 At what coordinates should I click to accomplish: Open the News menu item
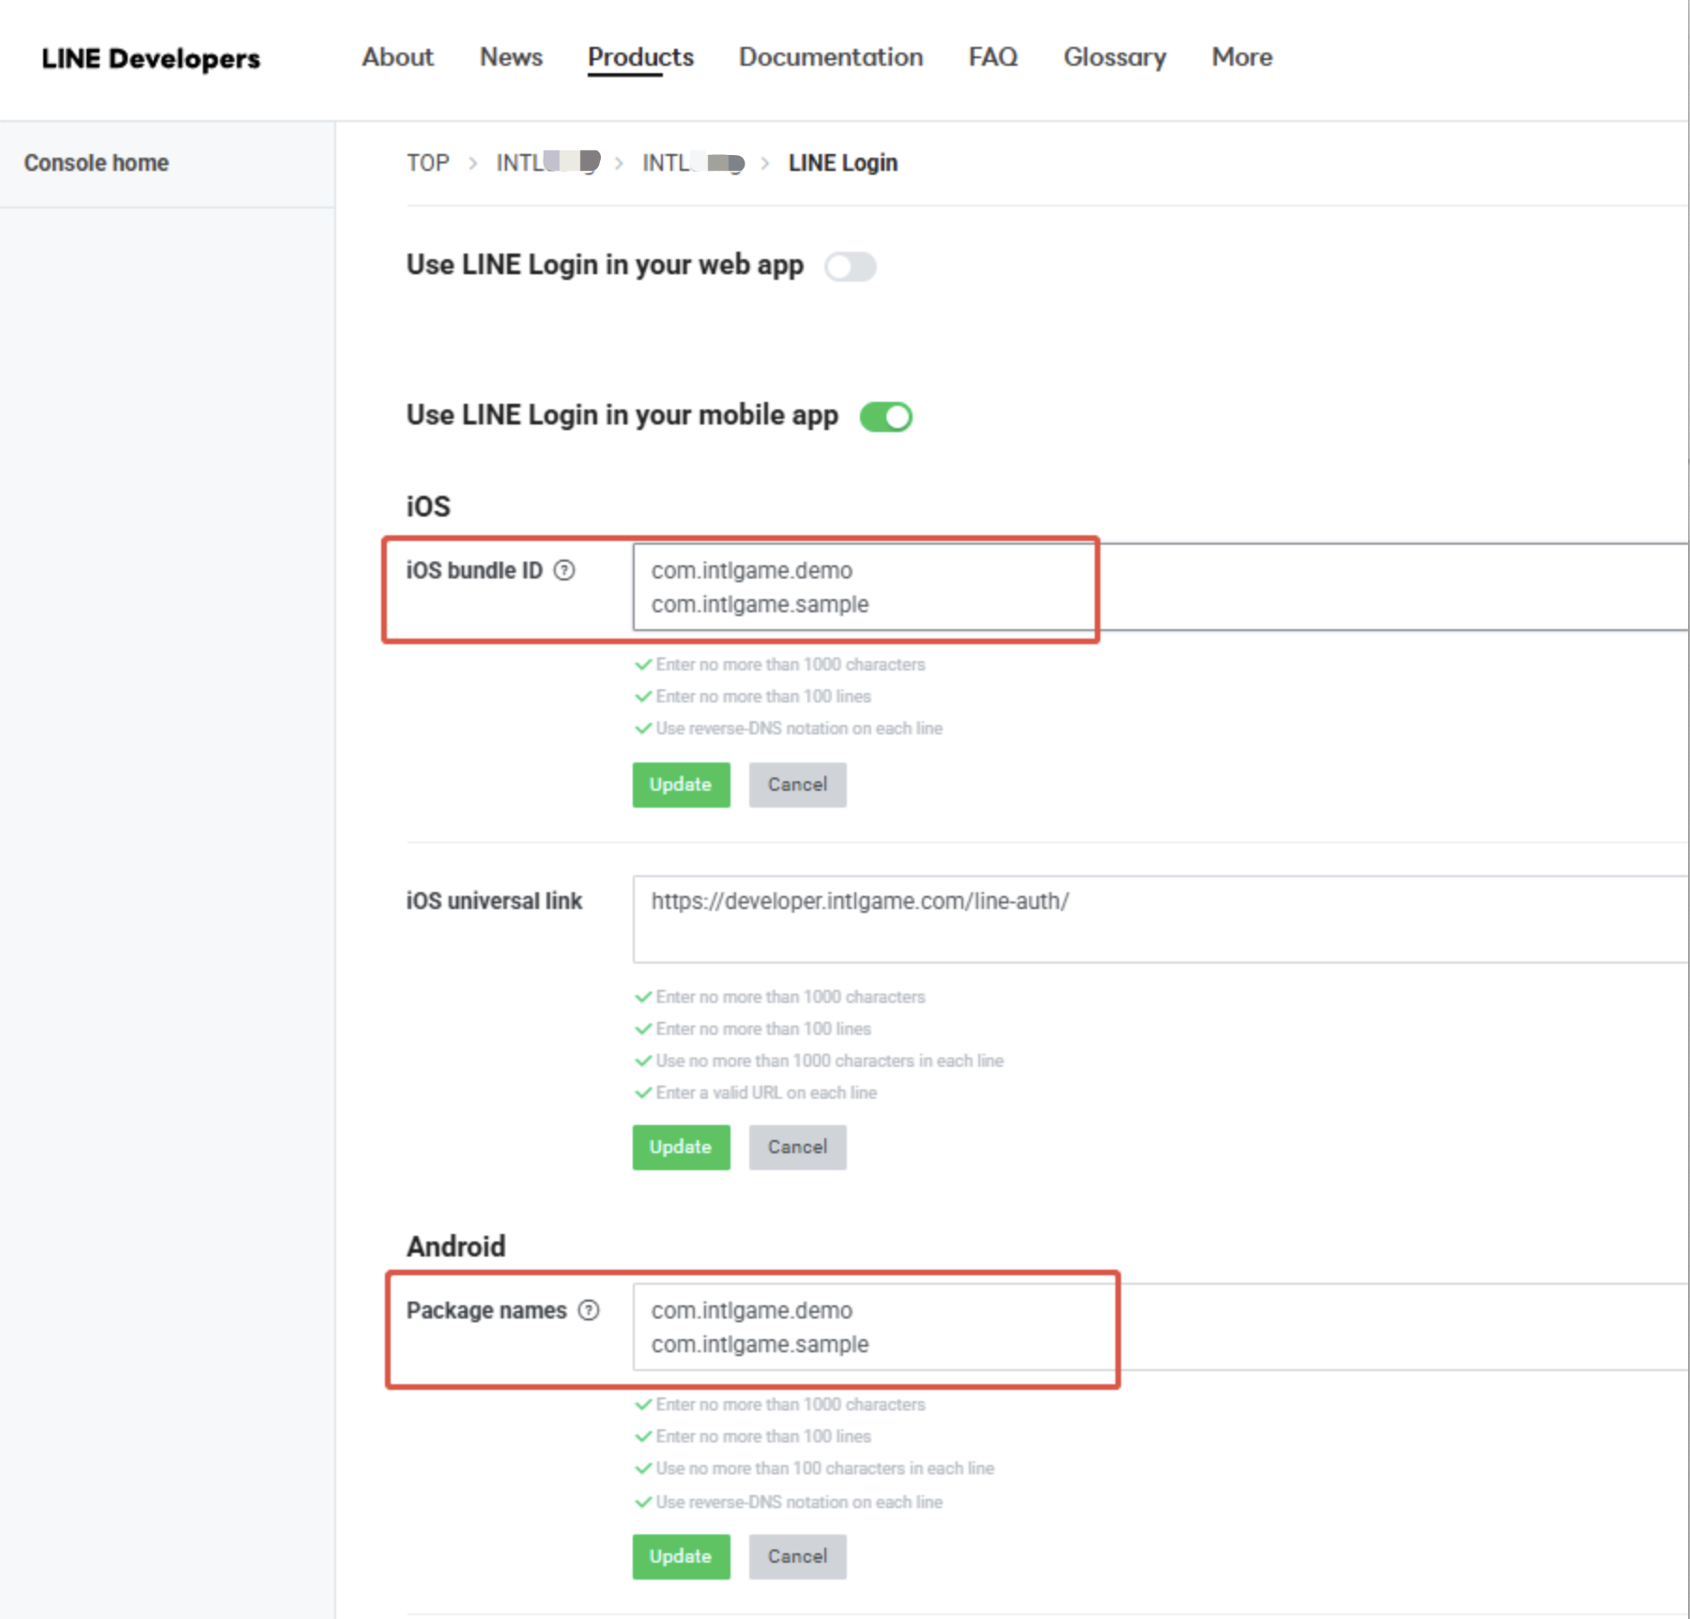coord(512,57)
